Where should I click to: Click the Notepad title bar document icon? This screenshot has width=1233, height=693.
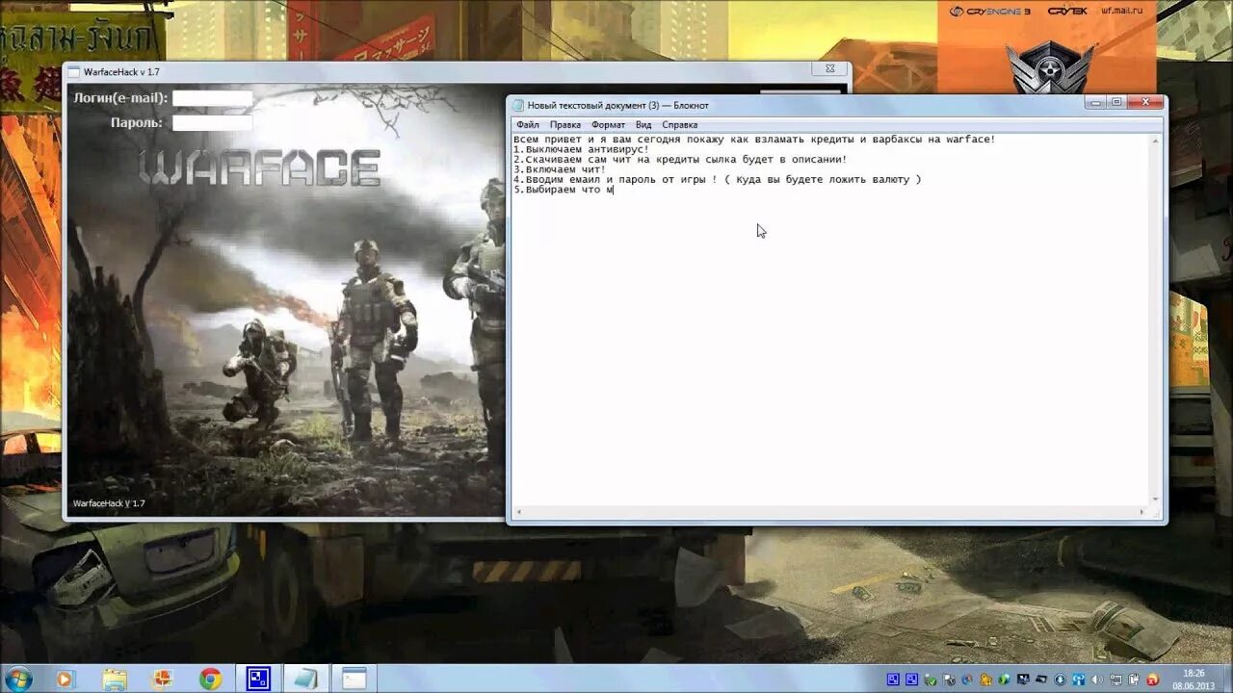(518, 105)
